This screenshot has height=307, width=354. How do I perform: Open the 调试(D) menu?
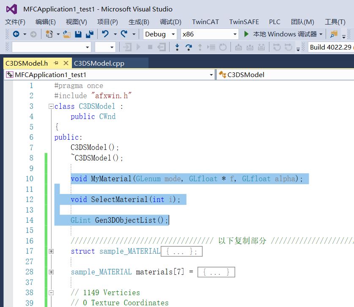(170, 22)
